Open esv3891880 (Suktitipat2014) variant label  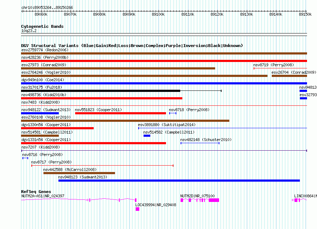167,125
